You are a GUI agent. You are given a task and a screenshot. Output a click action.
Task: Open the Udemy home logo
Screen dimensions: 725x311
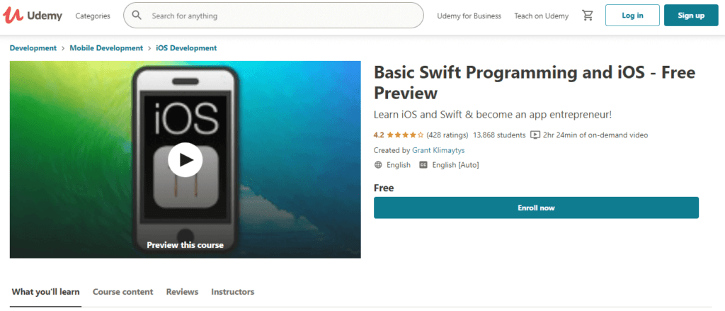tap(33, 16)
